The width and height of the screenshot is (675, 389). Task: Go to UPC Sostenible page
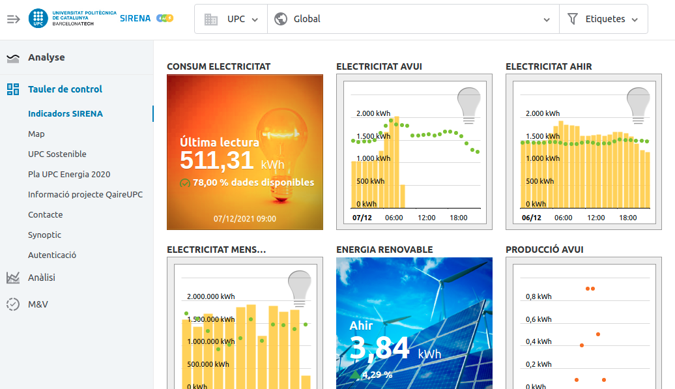pyautogui.click(x=57, y=154)
